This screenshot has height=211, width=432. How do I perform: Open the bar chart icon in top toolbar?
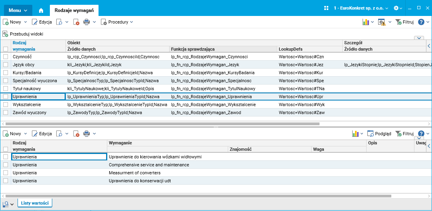coord(366,22)
